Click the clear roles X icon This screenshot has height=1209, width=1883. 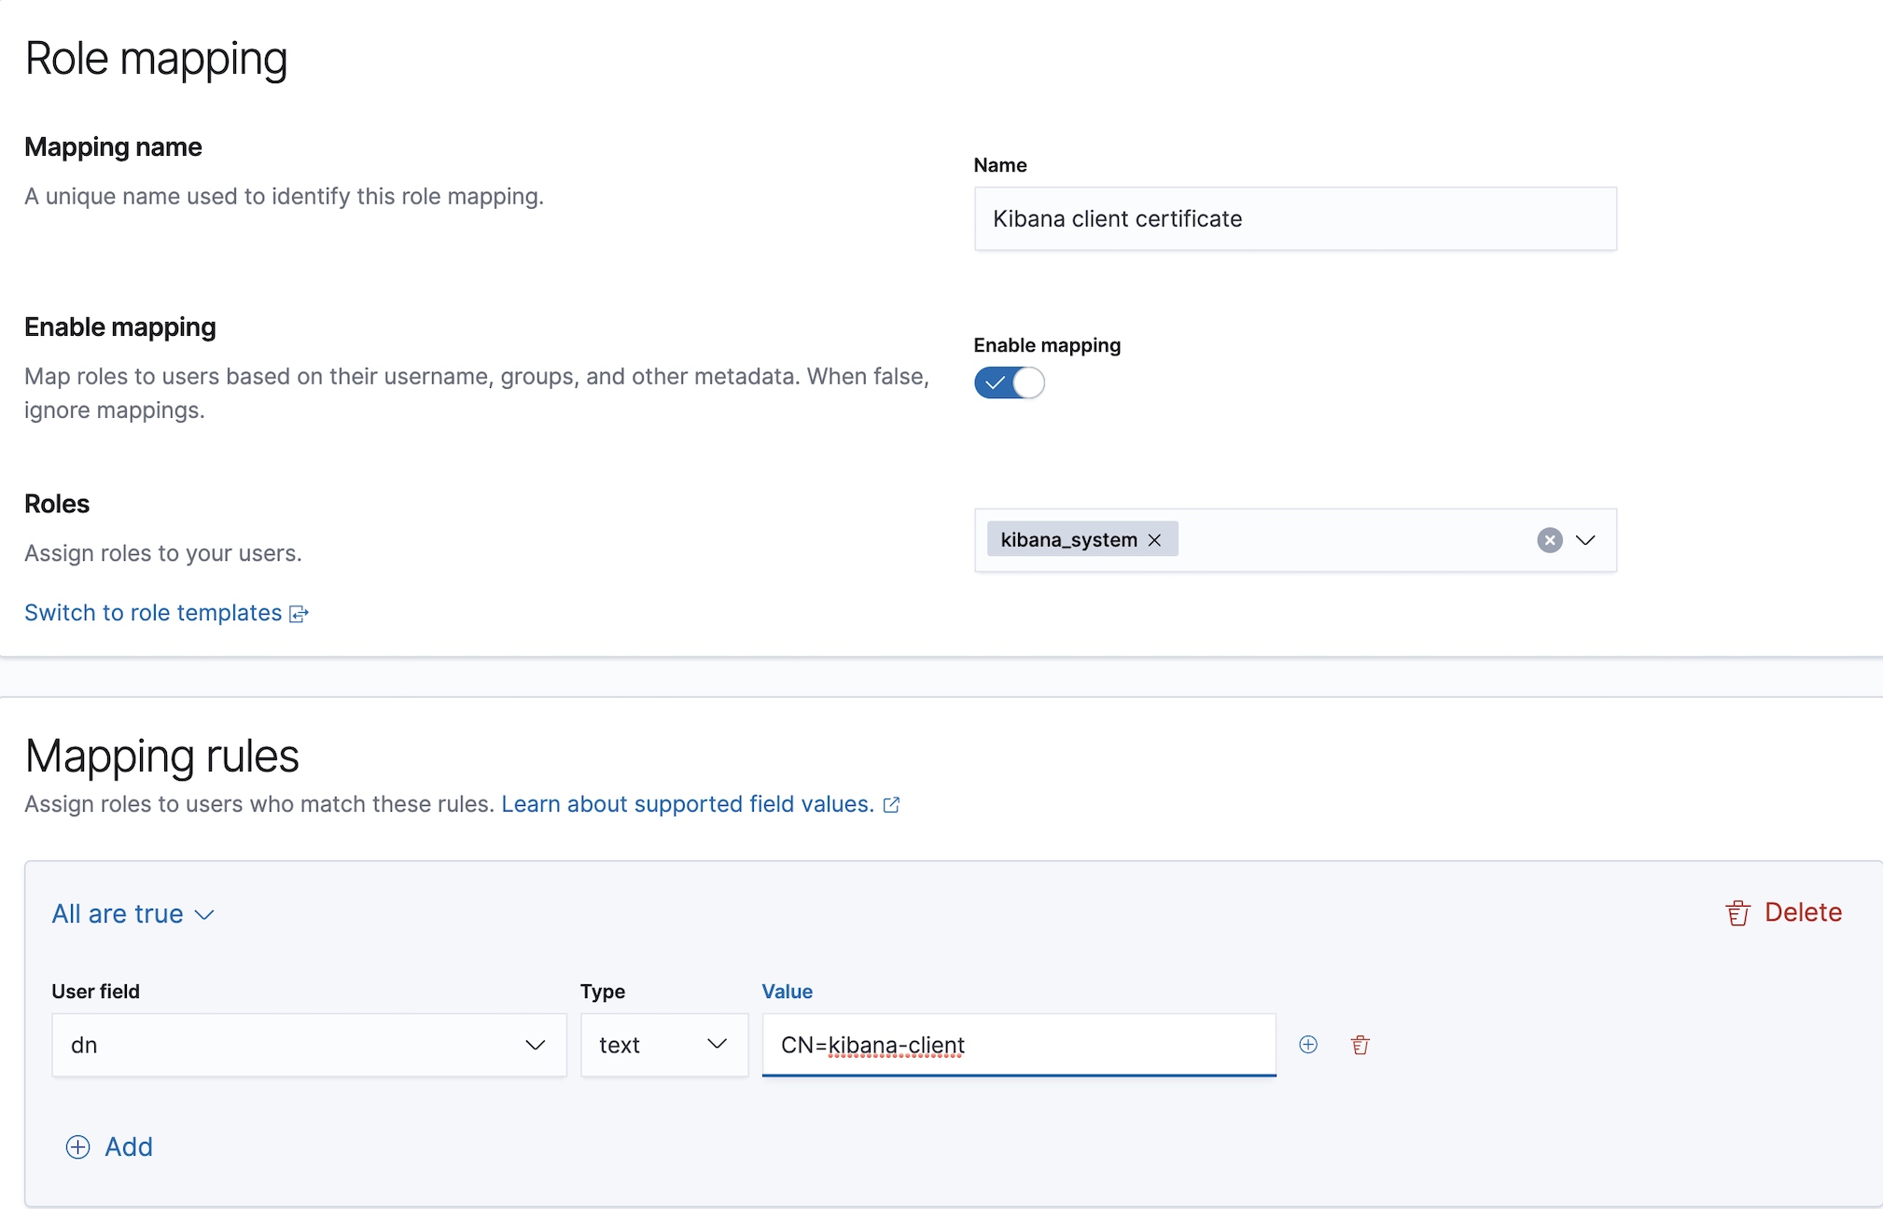[x=1550, y=539]
